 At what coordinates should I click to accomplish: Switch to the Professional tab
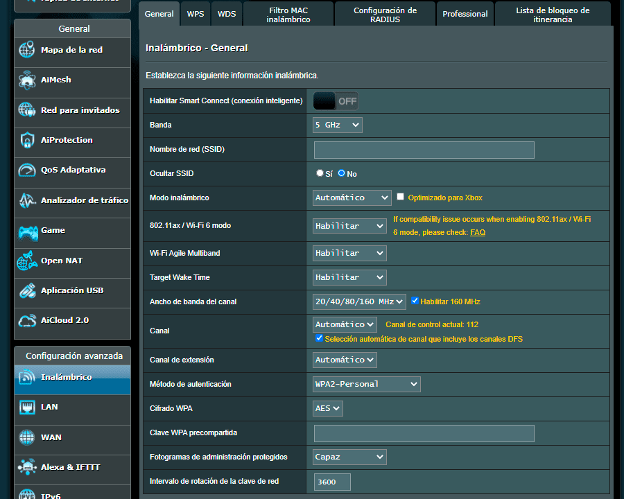[x=465, y=14]
